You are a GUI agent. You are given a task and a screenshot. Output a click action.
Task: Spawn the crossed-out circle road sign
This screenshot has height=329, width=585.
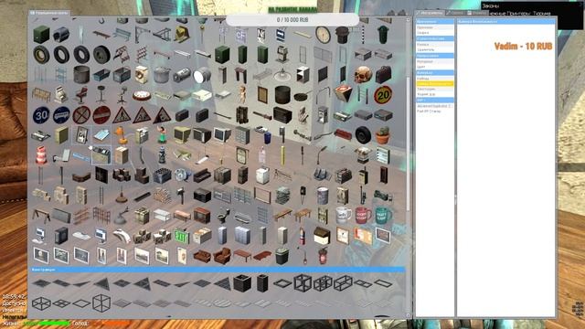tap(81, 115)
